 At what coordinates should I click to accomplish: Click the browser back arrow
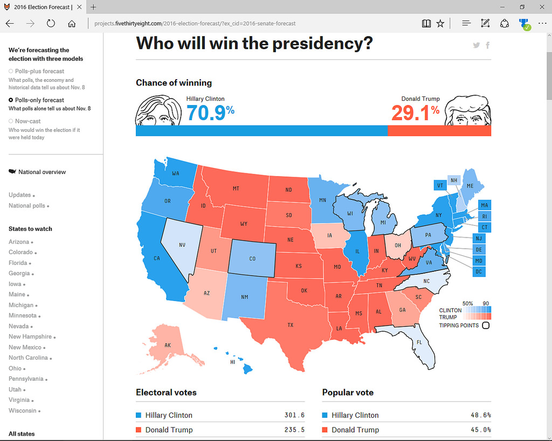pos(10,24)
